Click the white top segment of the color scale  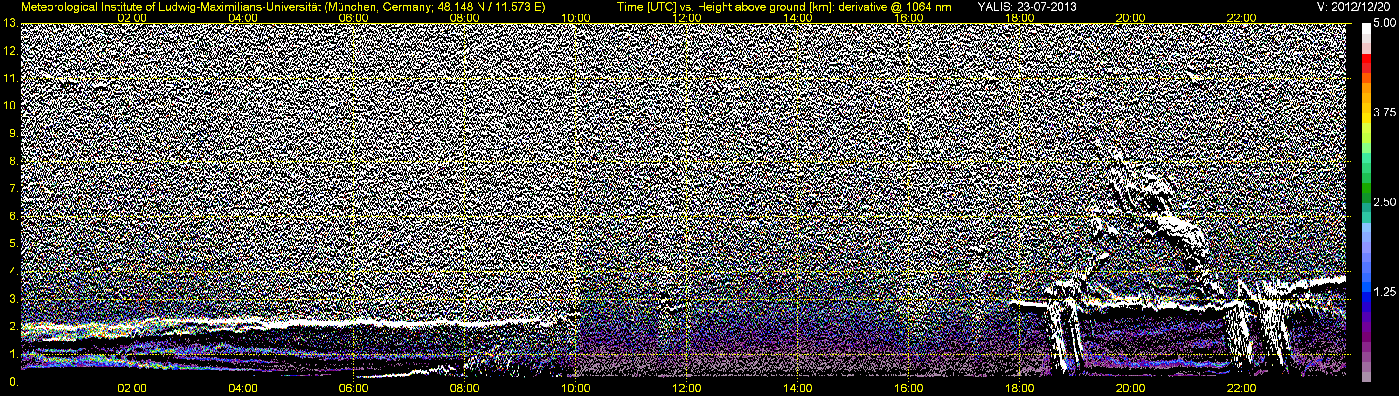[1366, 28]
